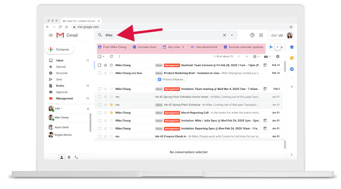Star the Mike / Julie Sync invitation
341x189 pixels.
(106, 120)
